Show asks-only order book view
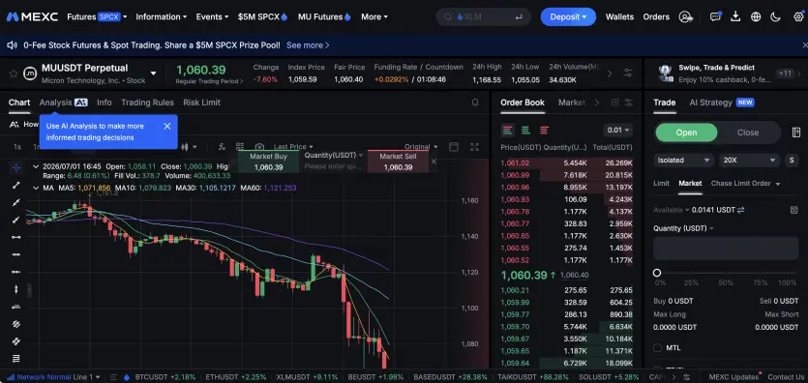 [x=544, y=131]
